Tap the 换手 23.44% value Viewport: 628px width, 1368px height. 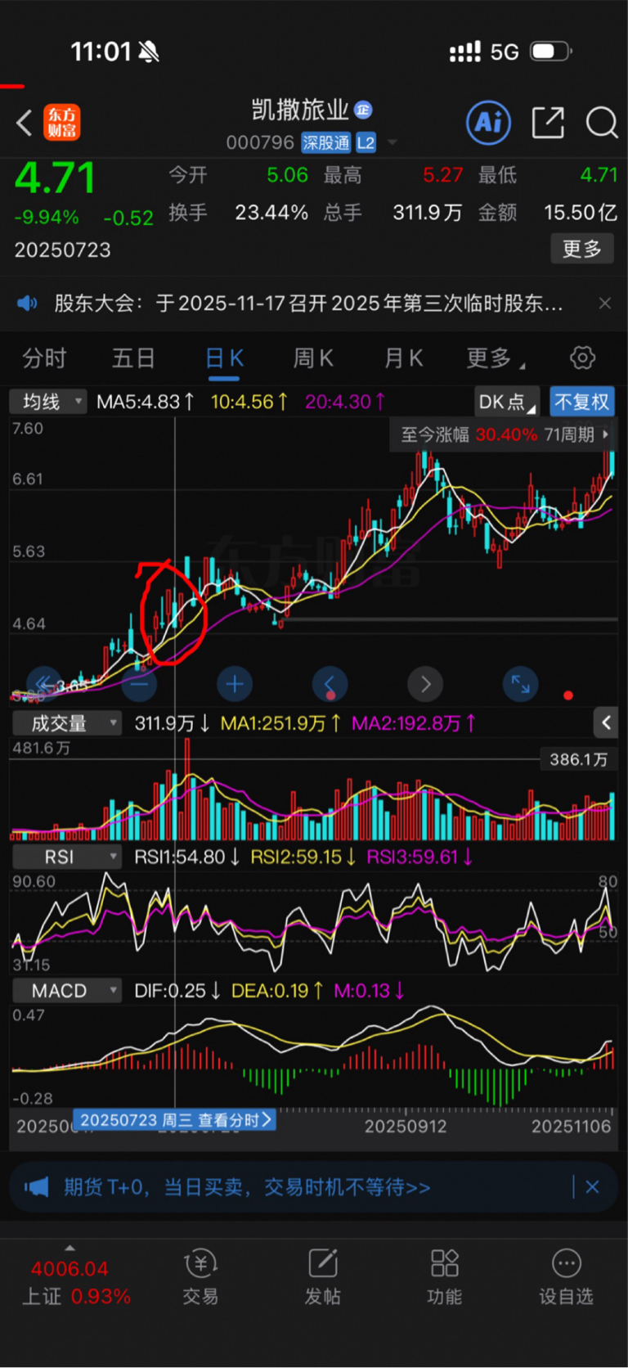tap(271, 213)
